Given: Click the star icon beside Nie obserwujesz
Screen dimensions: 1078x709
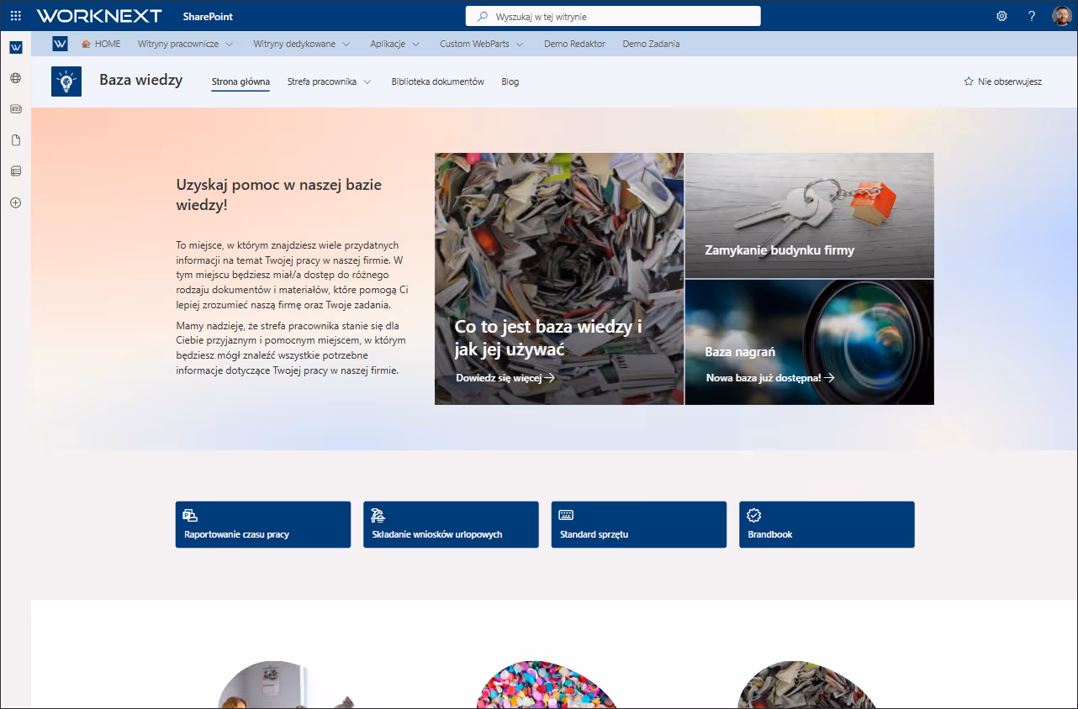Looking at the screenshot, I should pos(969,81).
